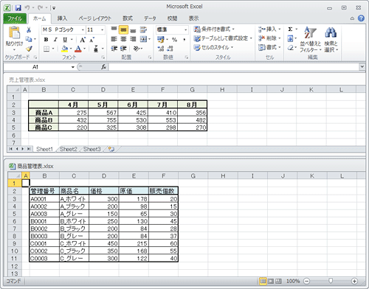Click inside the formula bar input
The height and width of the screenshot is (289, 369).
coord(234,67)
